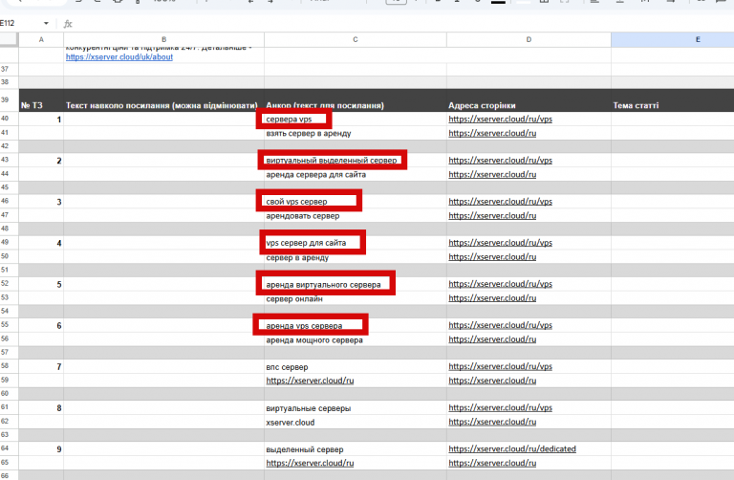The height and width of the screenshot is (480, 734).
Task: Open the xserver.cloud/ru/dedicated link
Action: click(512, 448)
